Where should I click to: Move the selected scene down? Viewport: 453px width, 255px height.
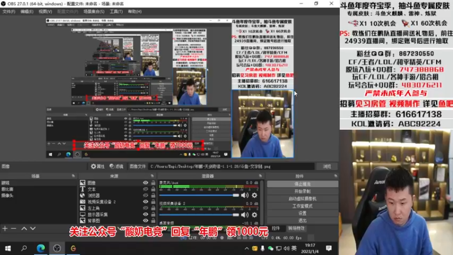click(x=33, y=229)
